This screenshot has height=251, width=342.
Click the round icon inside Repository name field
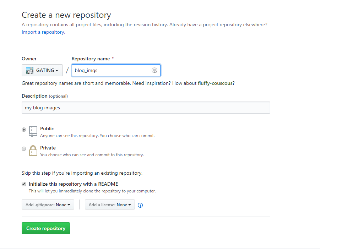point(154,70)
